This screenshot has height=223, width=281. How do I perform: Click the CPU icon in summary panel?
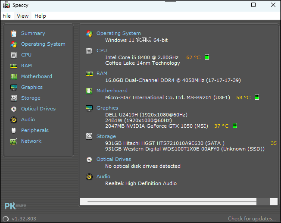click(89, 51)
